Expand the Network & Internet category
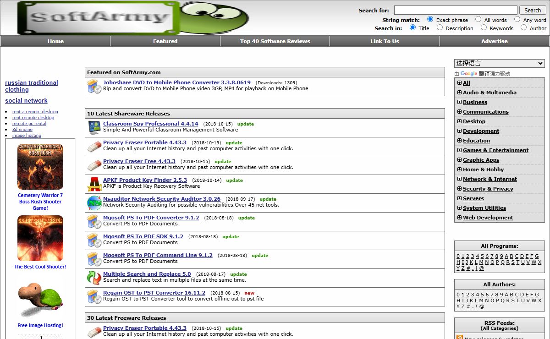550x339 pixels. pos(459,179)
